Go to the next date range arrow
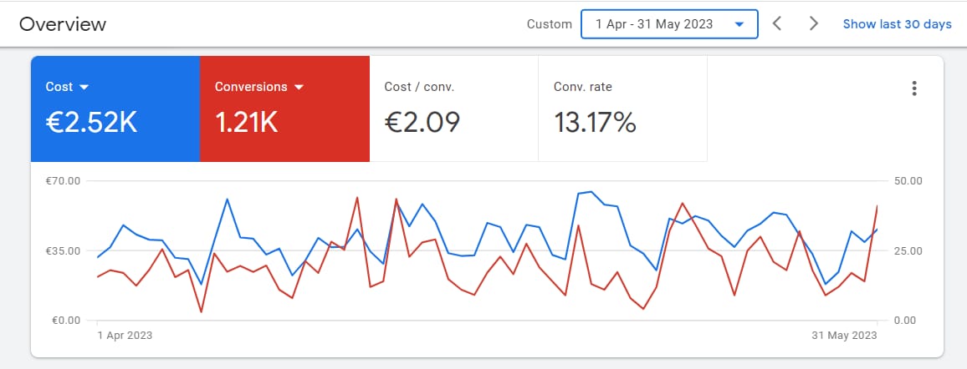The width and height of the screenshot is (967, 369). pyautogui.click(x=813, y=23)
